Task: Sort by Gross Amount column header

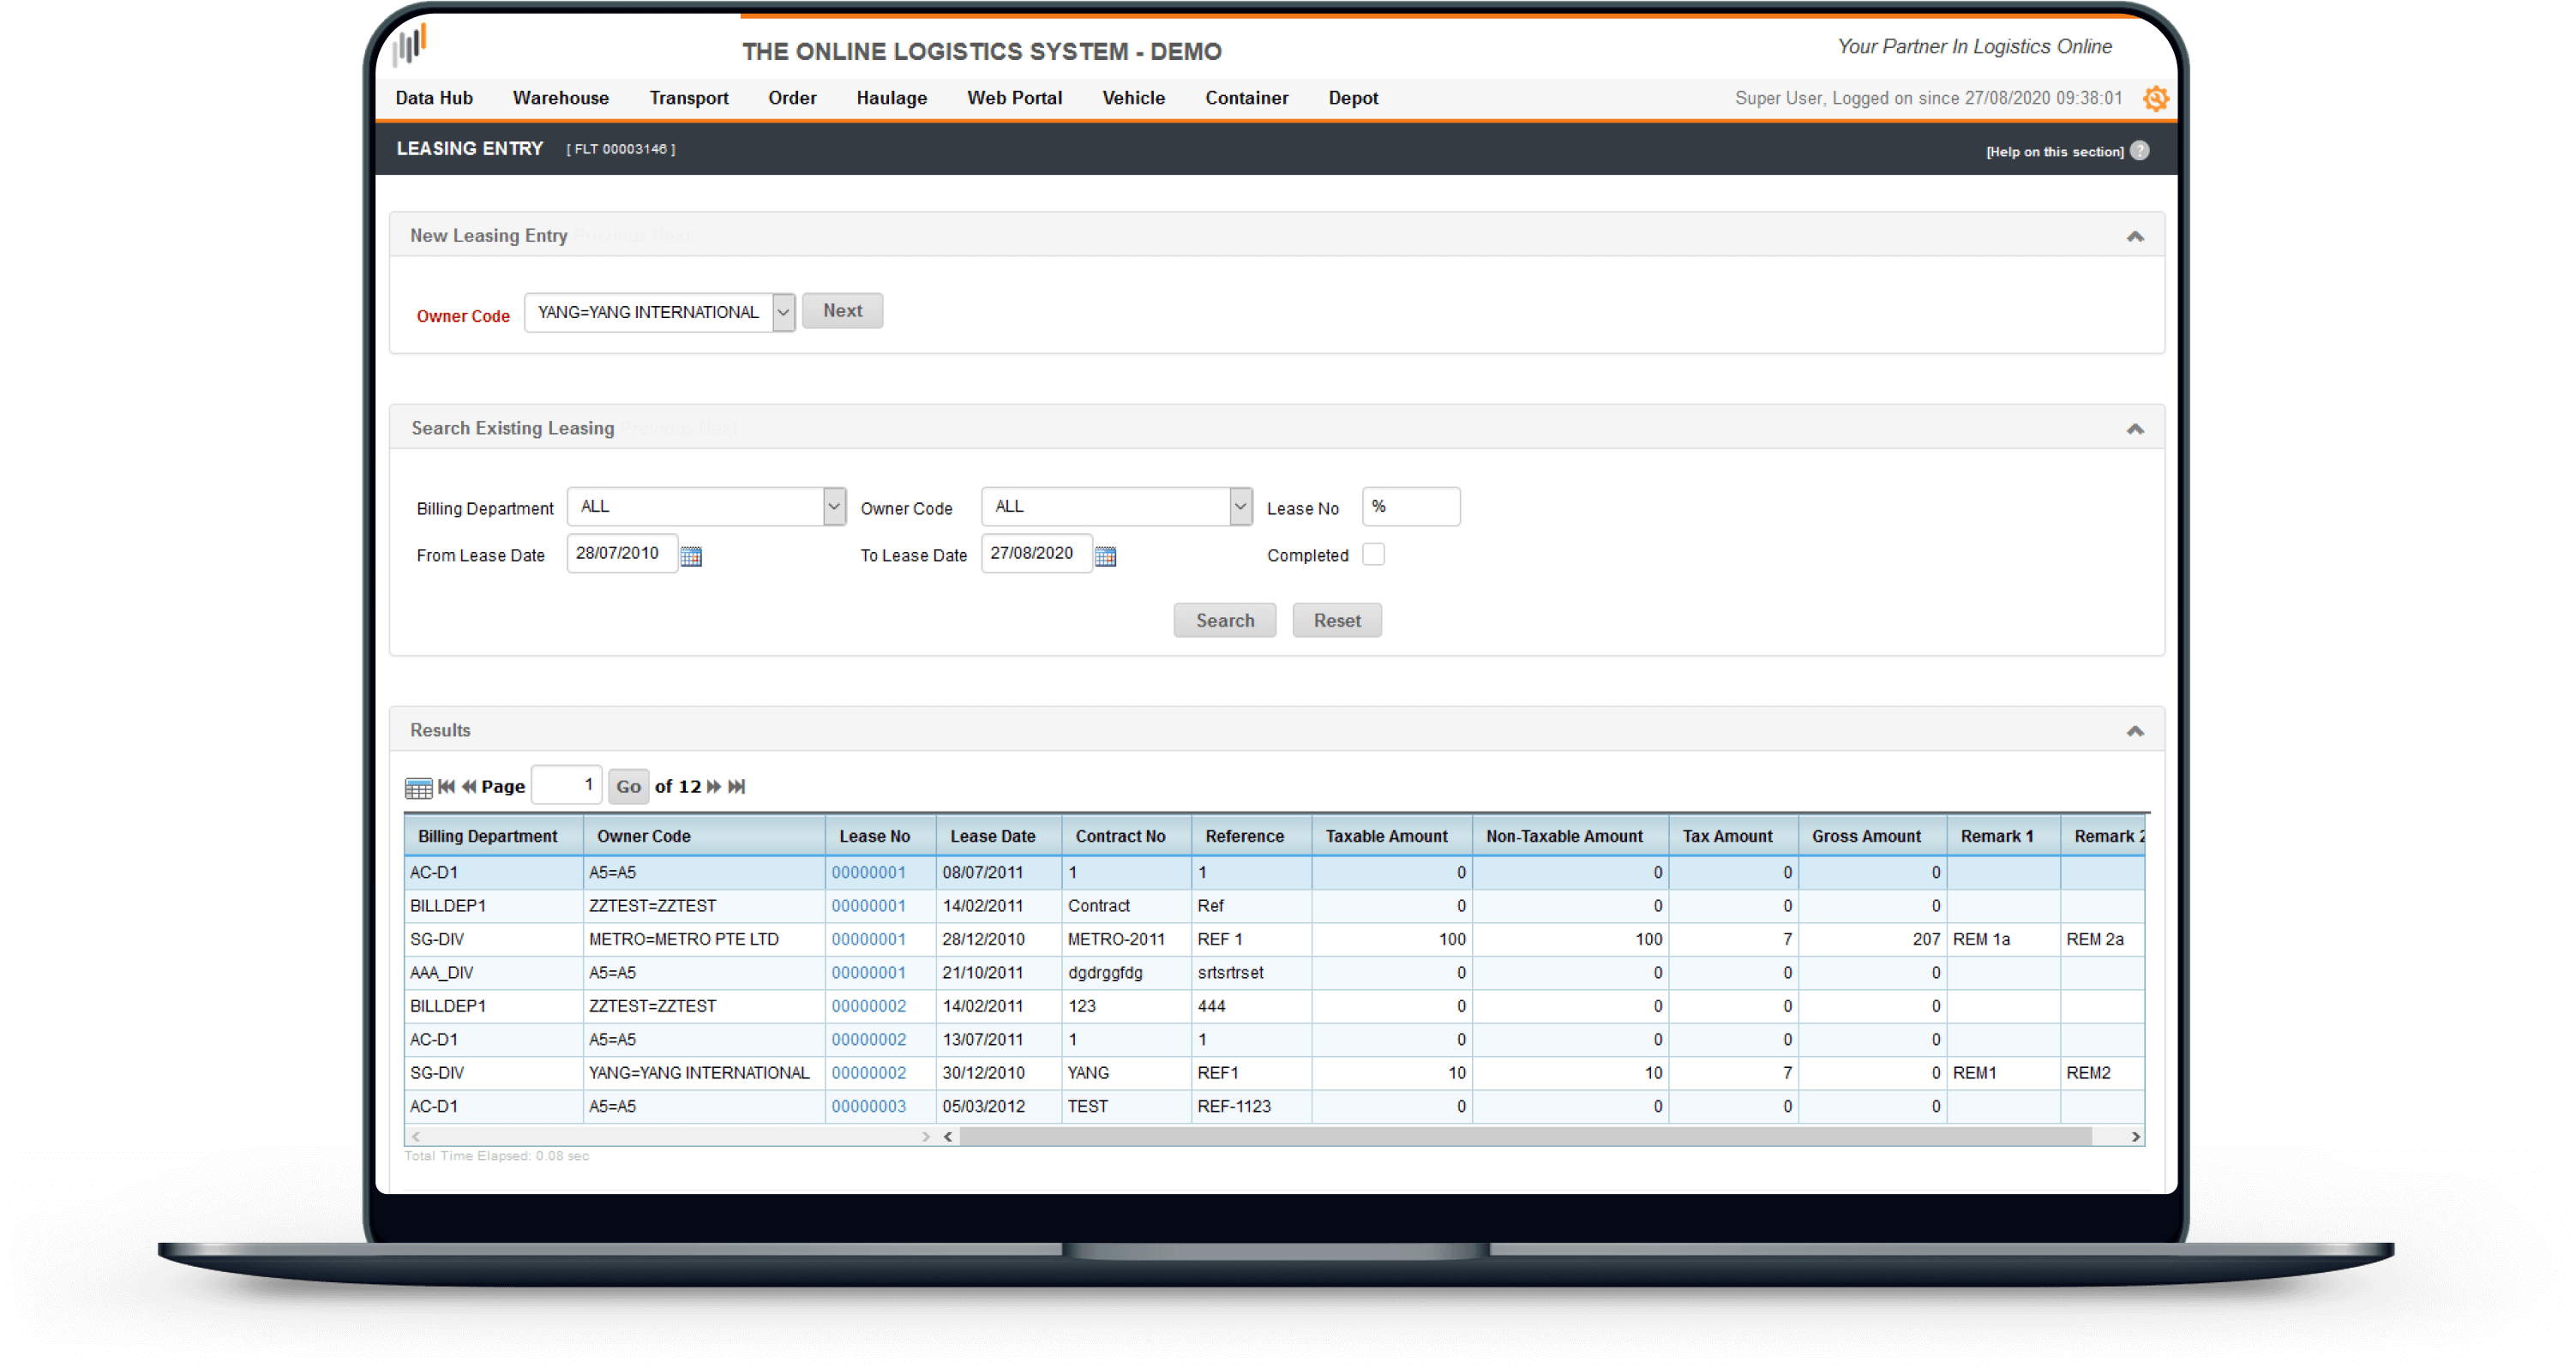Action: [x=1873, y=837]
